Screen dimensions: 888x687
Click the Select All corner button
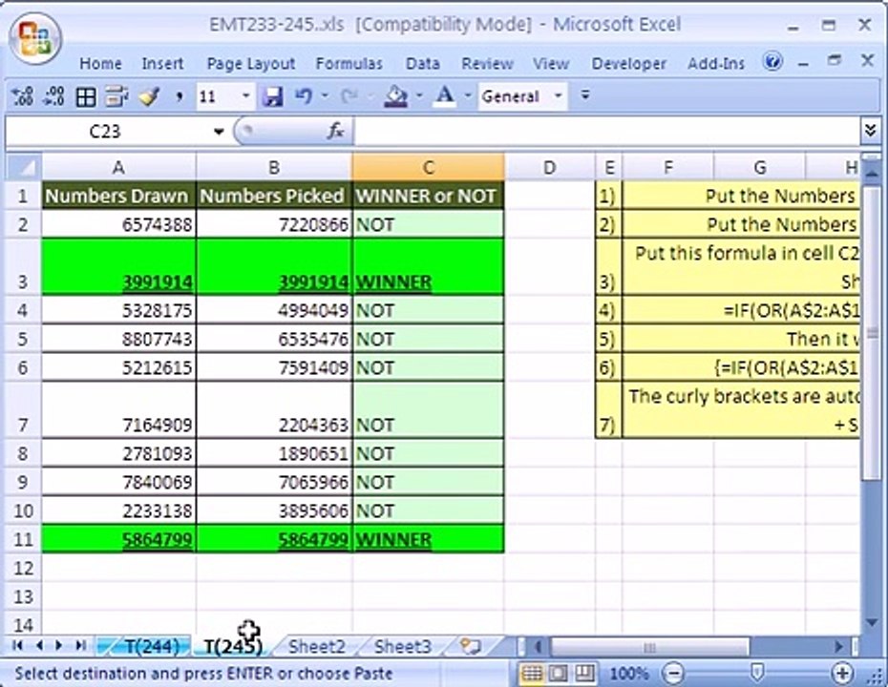tap(23, 168)
